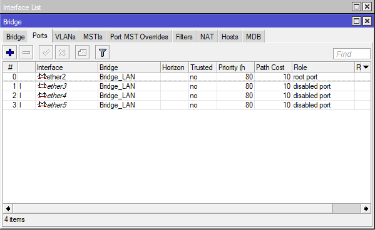This screenshot has height=230, width=375.
Task: Click Trusted 'no' value in ether2 row
Action: coord(193,77)
